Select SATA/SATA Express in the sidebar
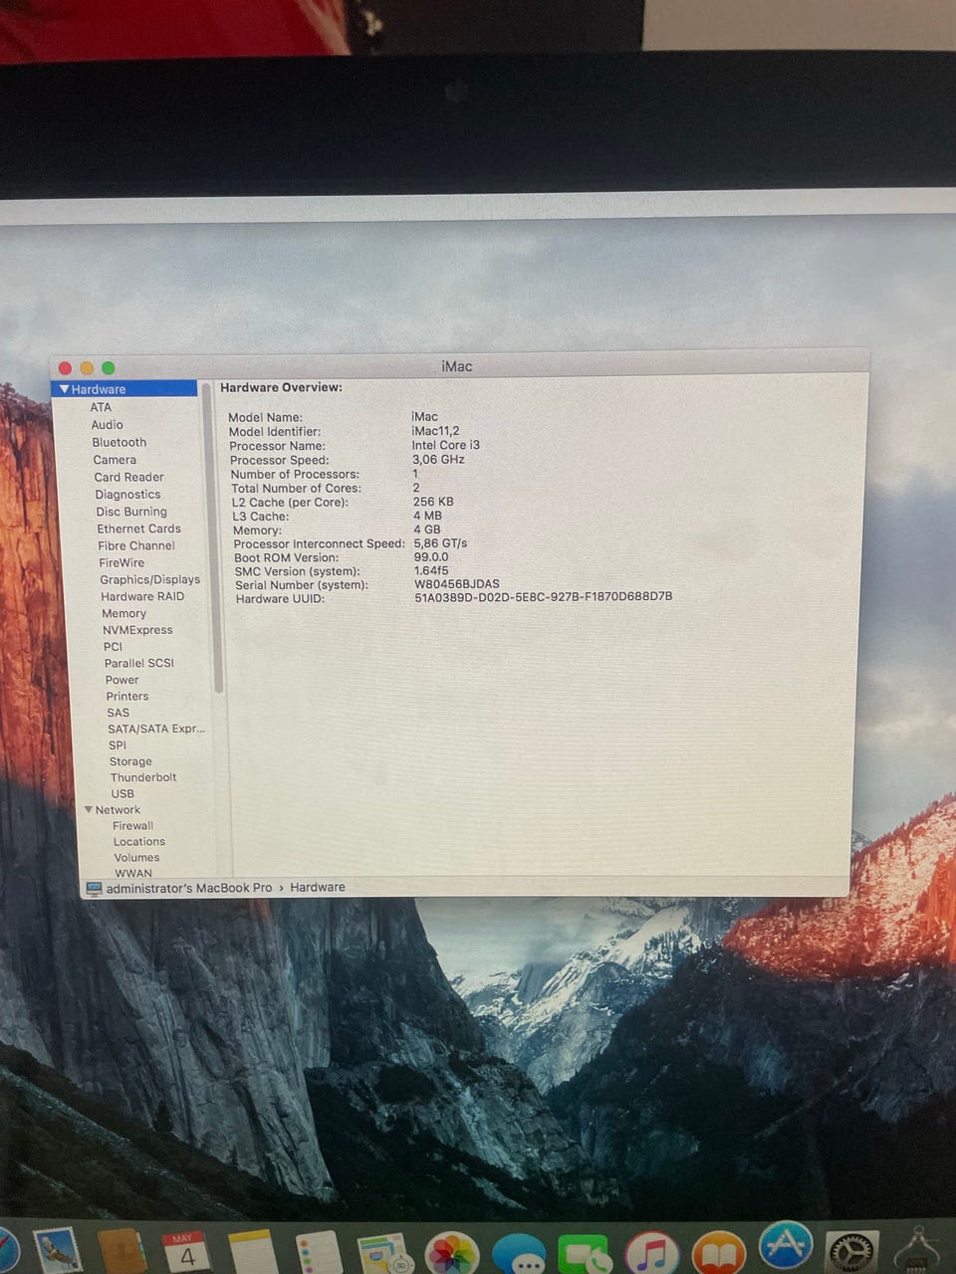Image resolution: width=956 pixels, height=1274 pixels. (x=156, y=729)
